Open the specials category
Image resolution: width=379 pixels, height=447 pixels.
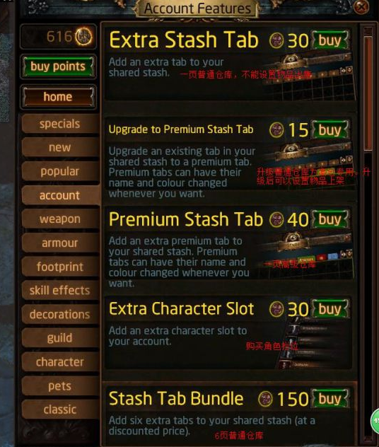coord(60,124)
